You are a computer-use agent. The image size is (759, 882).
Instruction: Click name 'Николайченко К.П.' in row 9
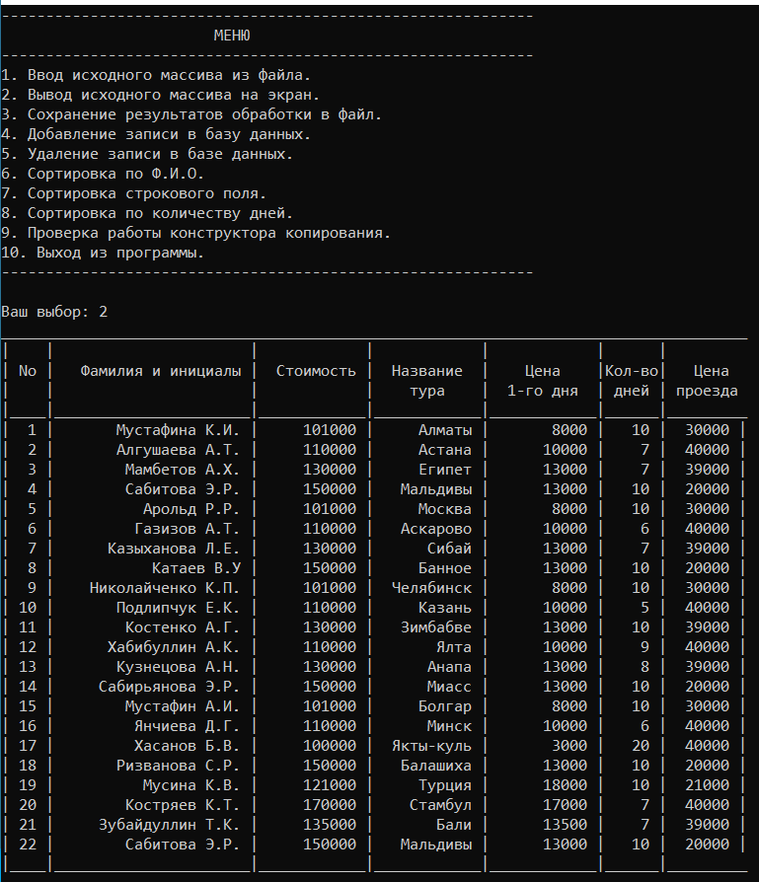[x=164, y=587]
